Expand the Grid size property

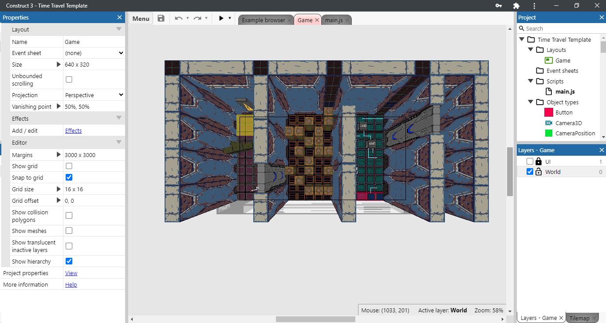[x=59, y=189]
